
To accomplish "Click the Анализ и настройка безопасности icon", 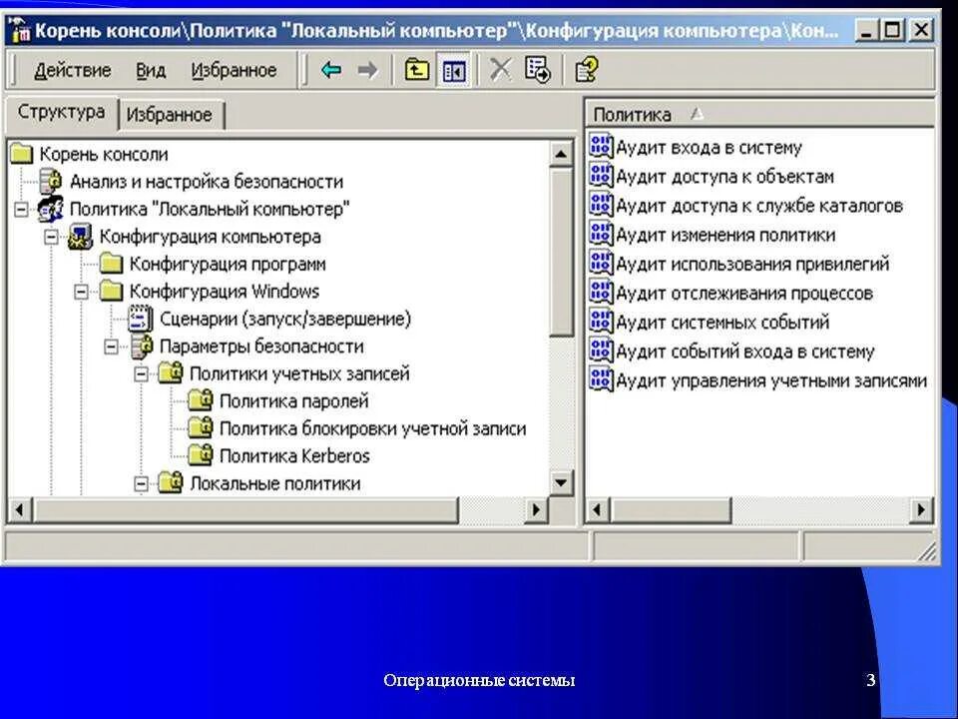I will click(51, 181).
